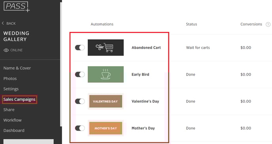272x144 pixels.
Task: Click the eye icon beside ONLINE
Action: [x=6, y=50]
